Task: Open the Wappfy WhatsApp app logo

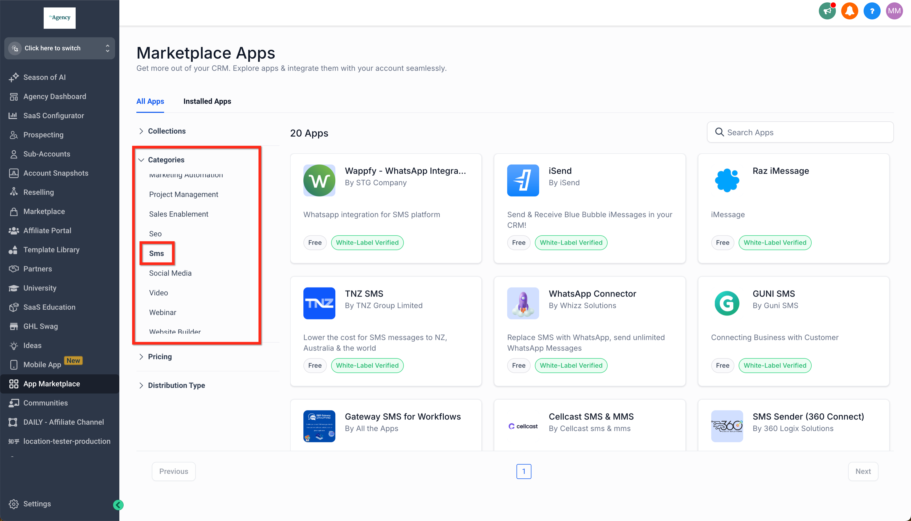Action: [x=319, y=180]
